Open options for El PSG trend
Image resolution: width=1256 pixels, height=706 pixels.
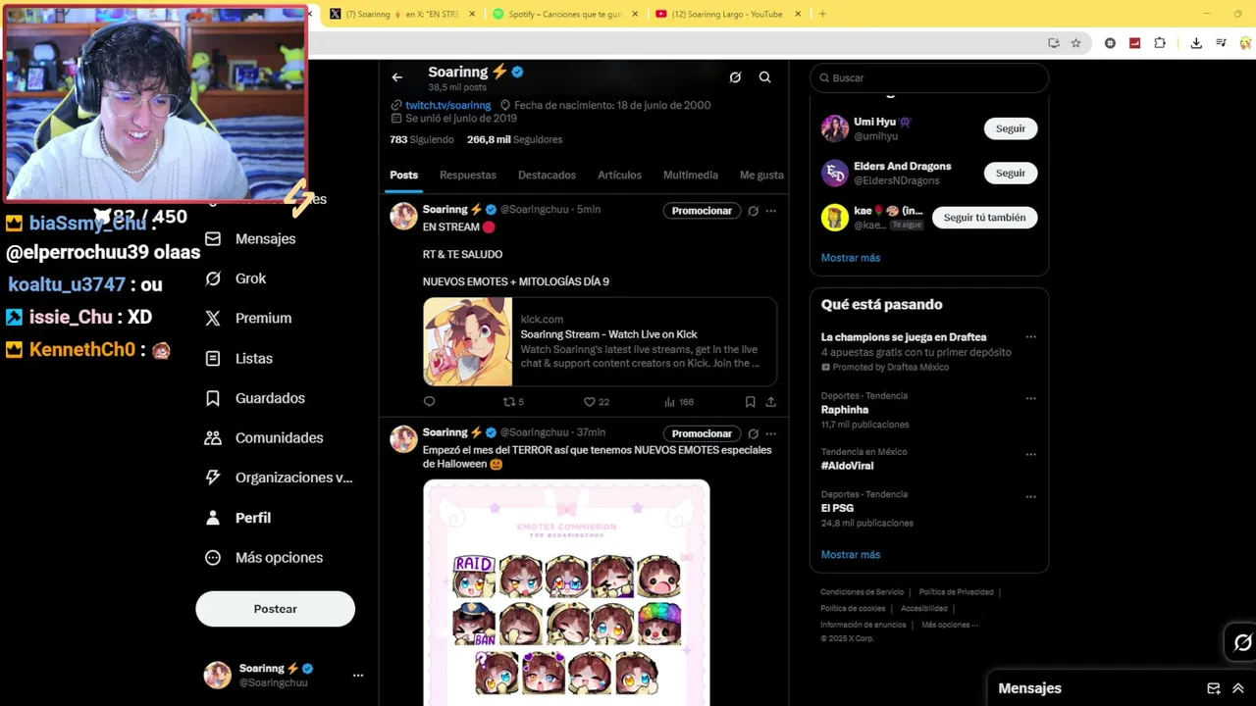(x=1030, y=496)
